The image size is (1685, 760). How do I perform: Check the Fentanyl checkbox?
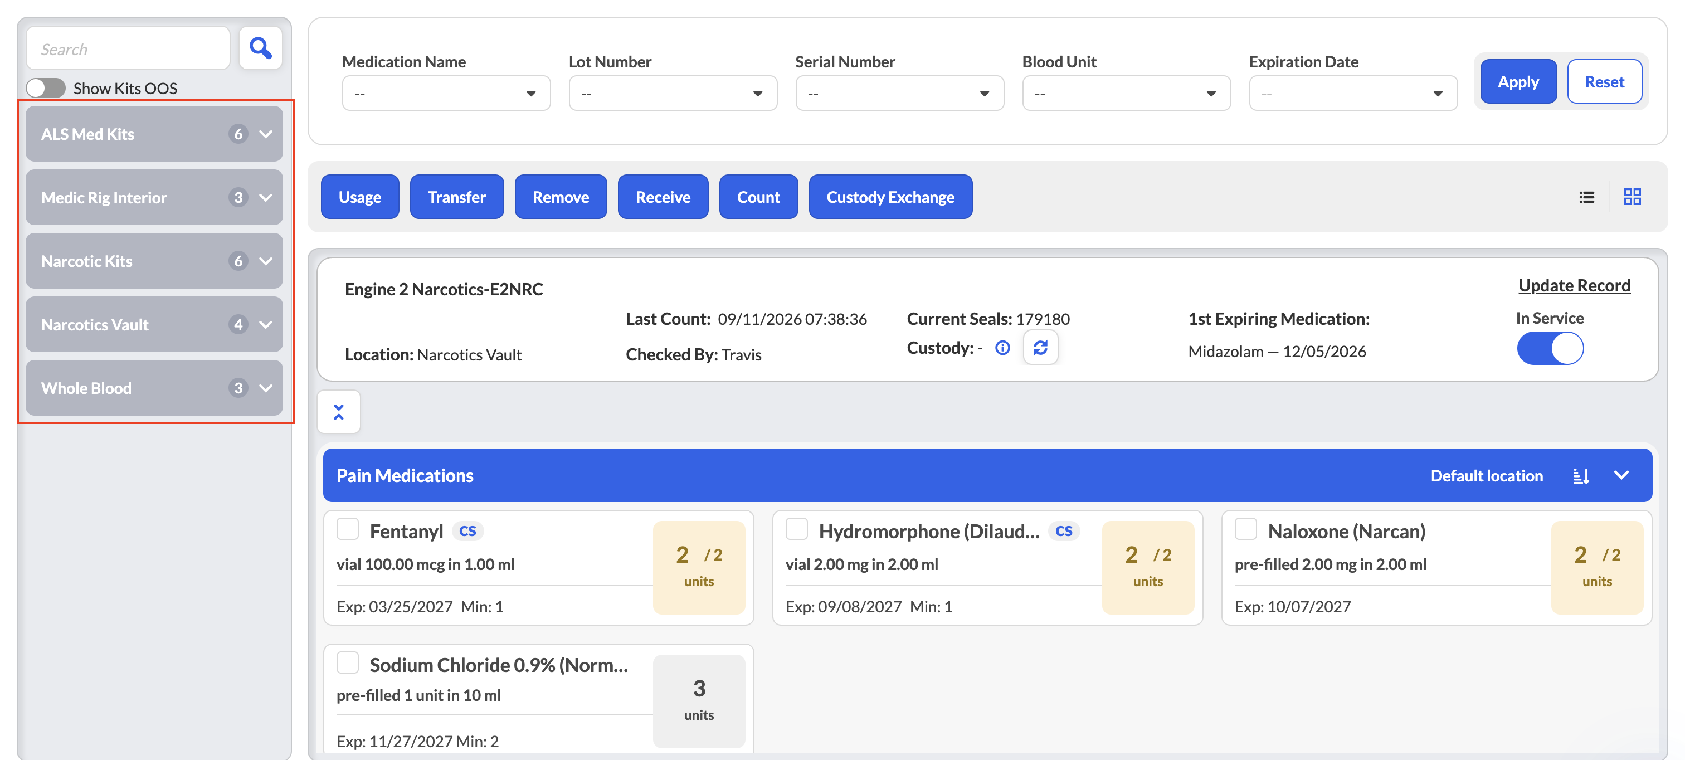pos(347,528)
